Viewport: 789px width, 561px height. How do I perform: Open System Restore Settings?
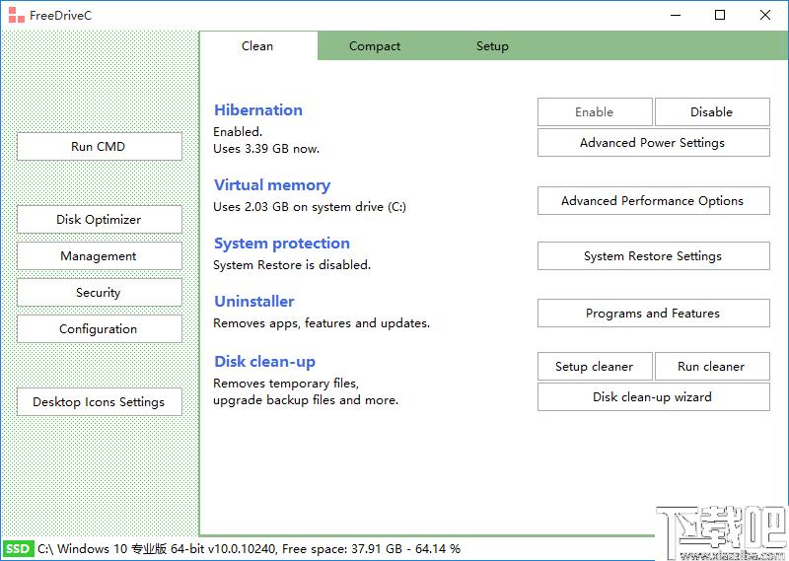pos(654,256)
